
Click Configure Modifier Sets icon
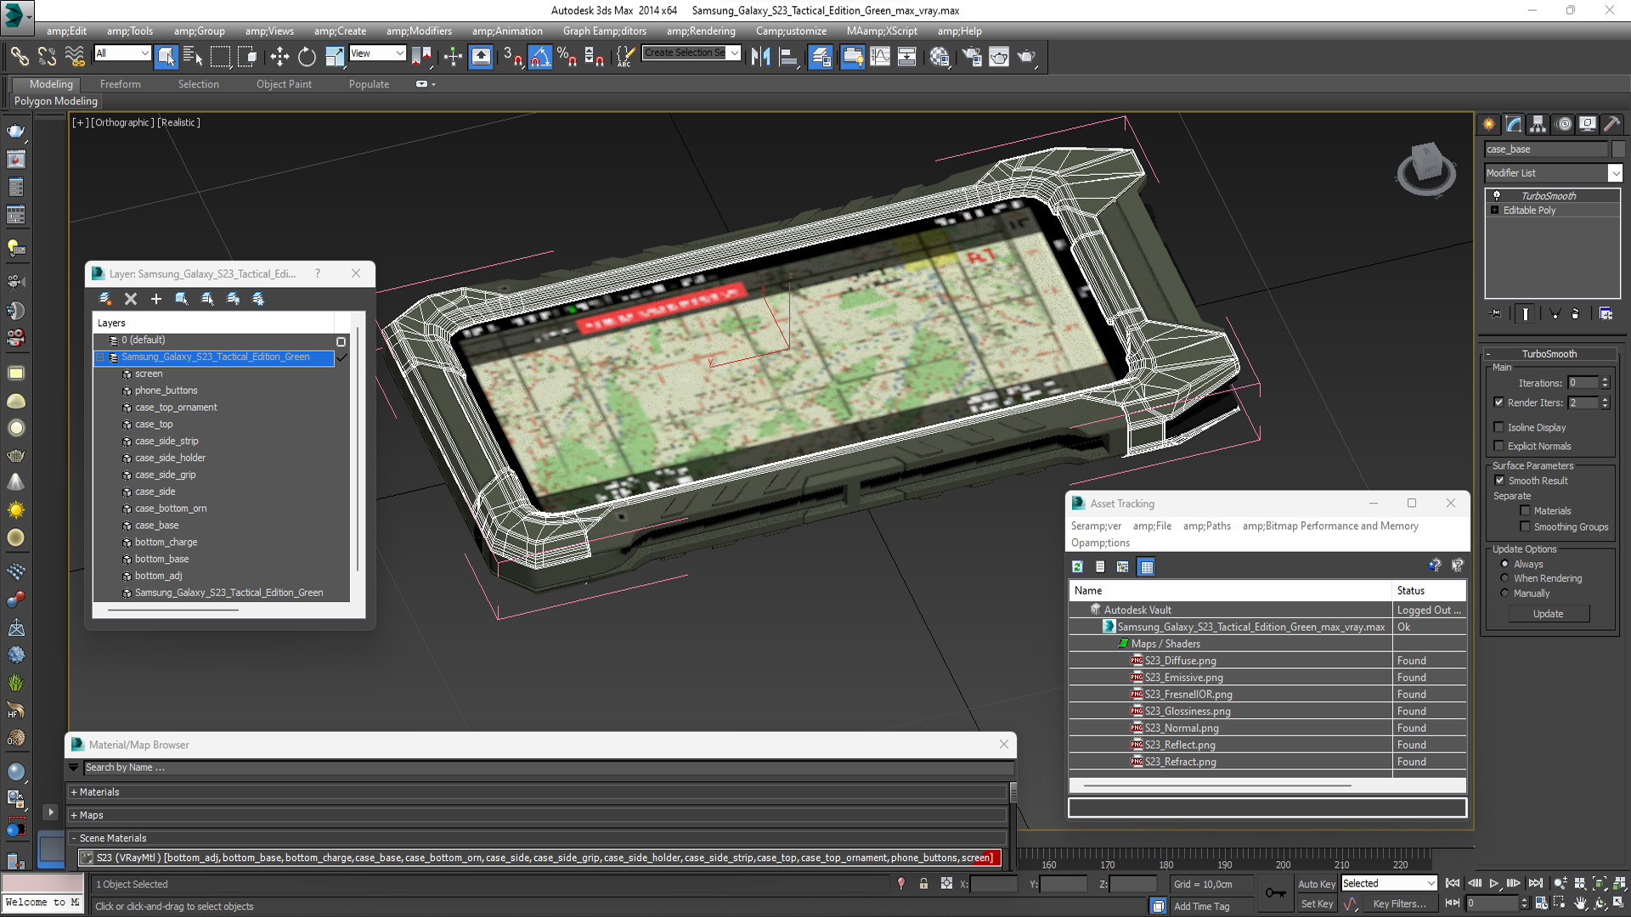click(1606, 313)
